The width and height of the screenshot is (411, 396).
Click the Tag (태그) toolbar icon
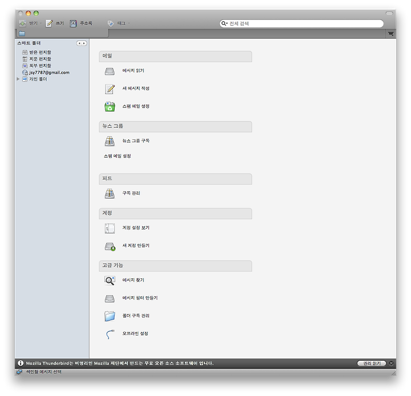(111, 23)
